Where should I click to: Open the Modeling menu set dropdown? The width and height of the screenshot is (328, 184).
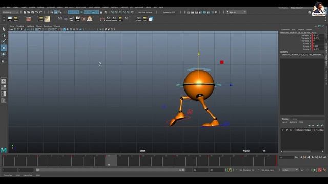10,12
